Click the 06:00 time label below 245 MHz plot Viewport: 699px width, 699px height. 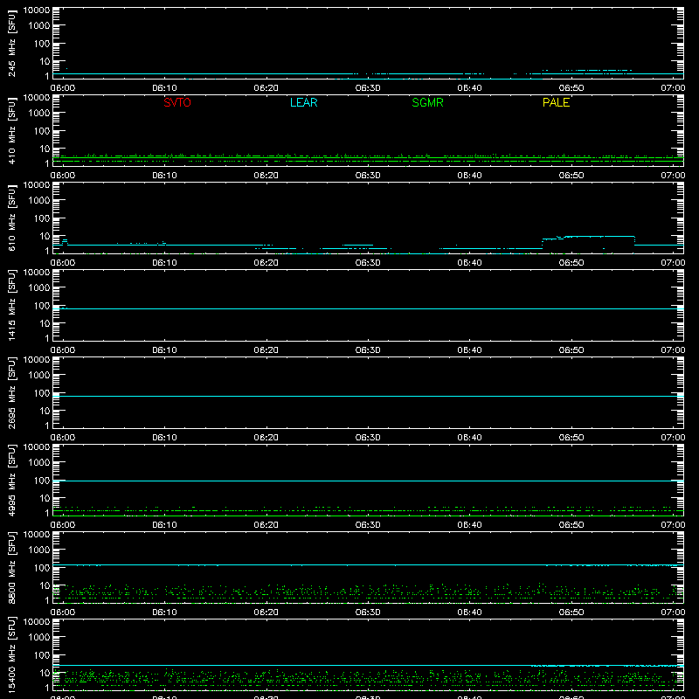62,88
